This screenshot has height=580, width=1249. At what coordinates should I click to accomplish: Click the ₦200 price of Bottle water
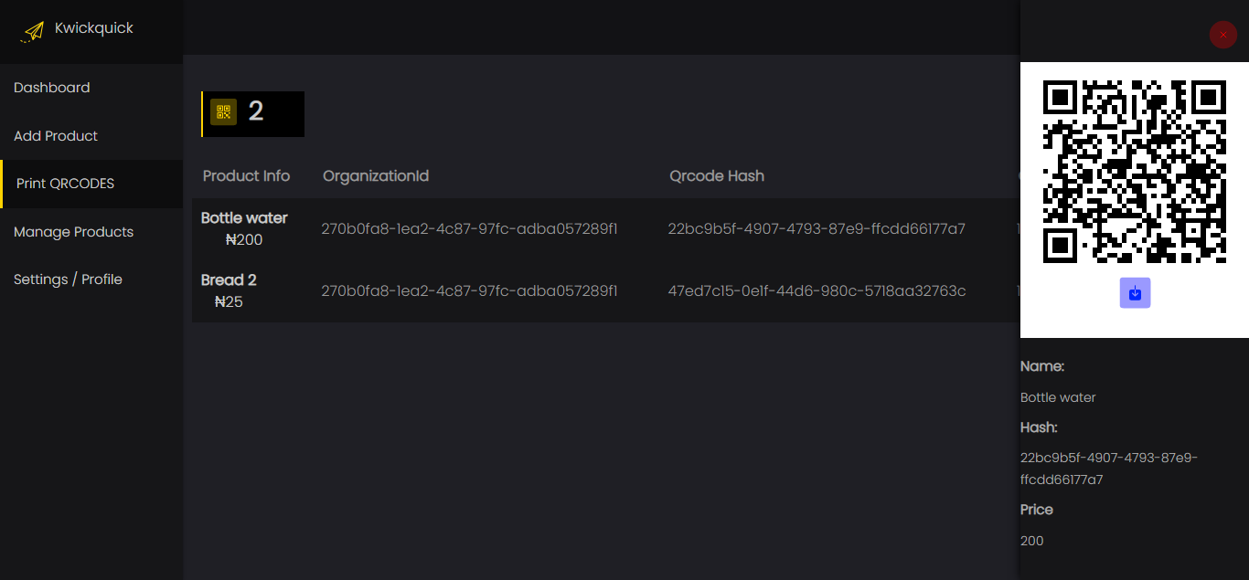244,240
